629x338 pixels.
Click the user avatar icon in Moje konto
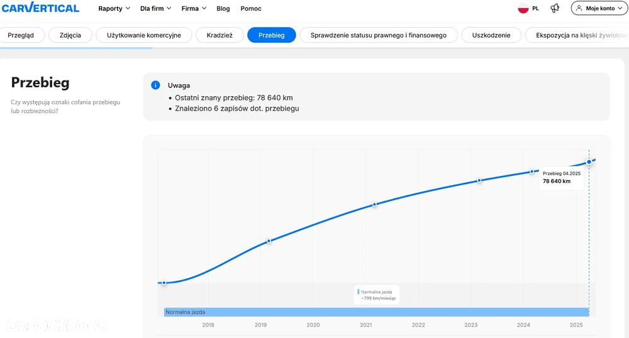(579, 8)
